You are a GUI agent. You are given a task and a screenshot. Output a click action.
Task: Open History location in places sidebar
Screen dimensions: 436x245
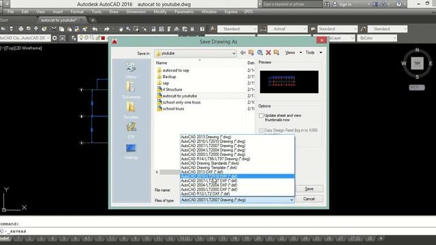[131, 70]
